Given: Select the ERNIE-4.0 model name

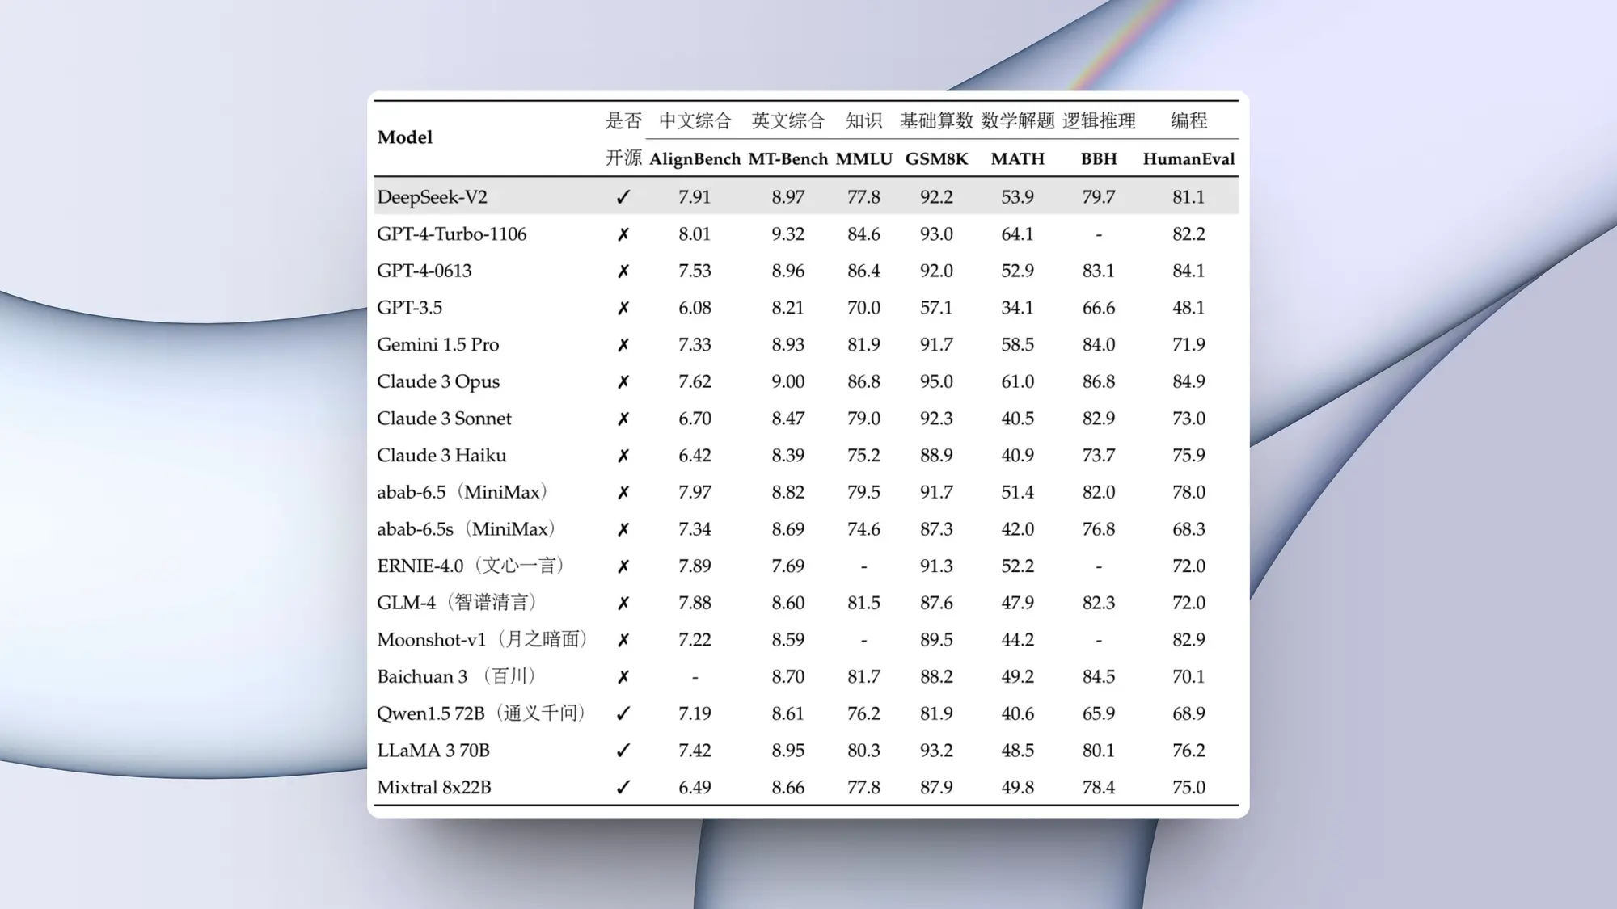Looking at the screenshot, I should [x=471, y=566].
